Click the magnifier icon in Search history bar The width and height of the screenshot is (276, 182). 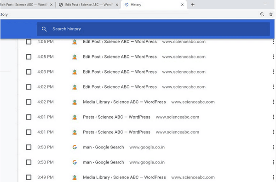(x=44, y=29)
